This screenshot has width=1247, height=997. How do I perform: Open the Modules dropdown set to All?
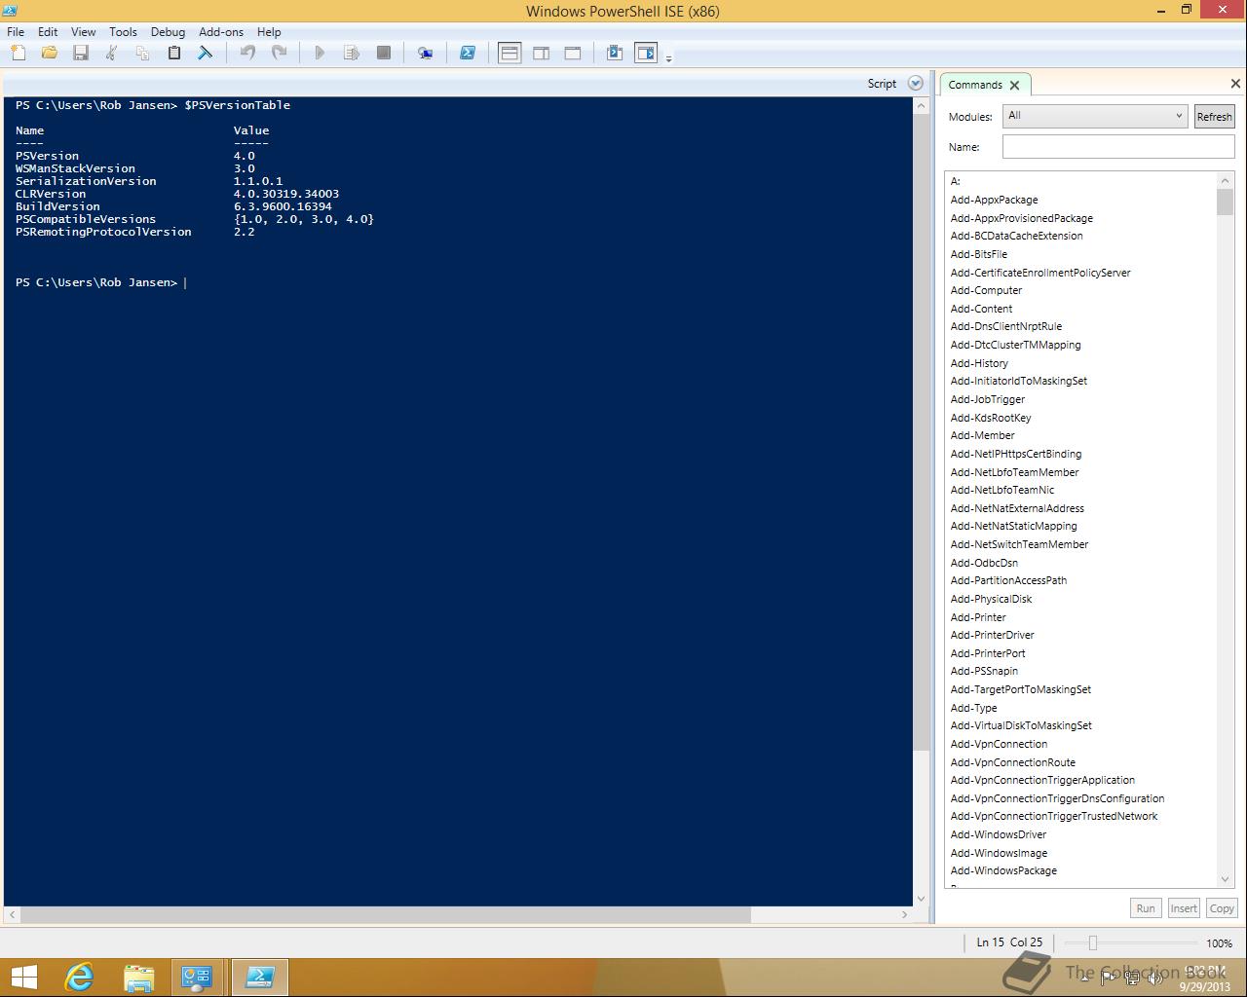[x=1094, y=116]
